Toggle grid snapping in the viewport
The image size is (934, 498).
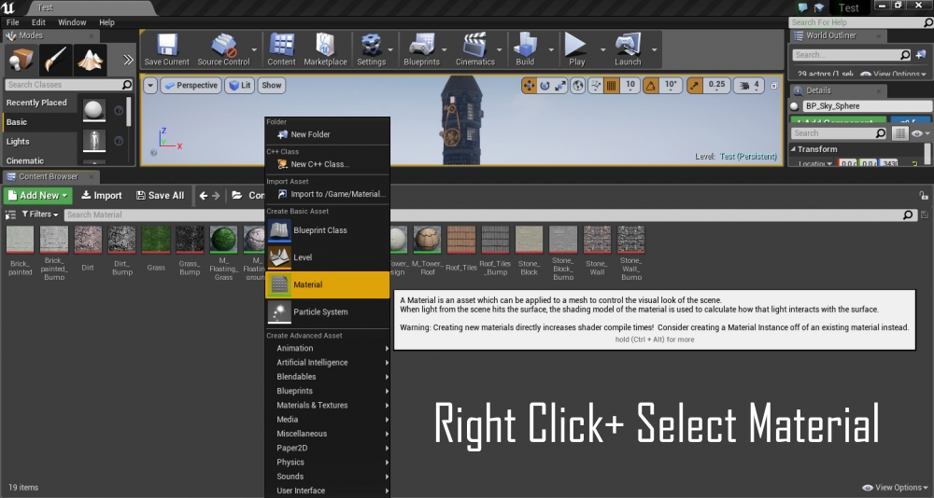[x=612, y=85]
